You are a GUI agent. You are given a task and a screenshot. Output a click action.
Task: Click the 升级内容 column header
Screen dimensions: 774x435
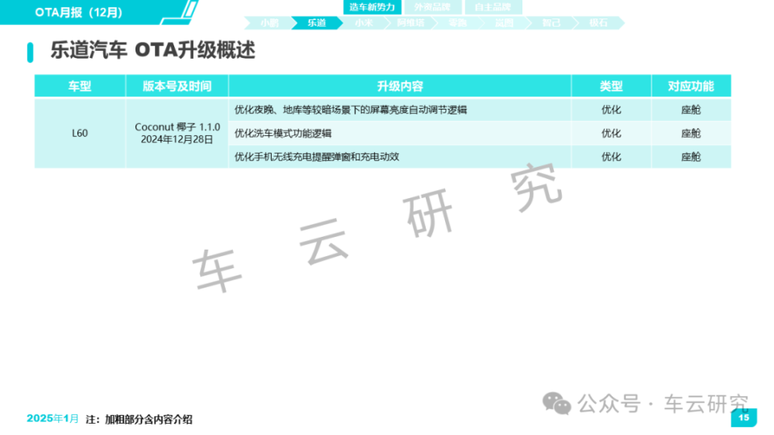coord(400,86)
